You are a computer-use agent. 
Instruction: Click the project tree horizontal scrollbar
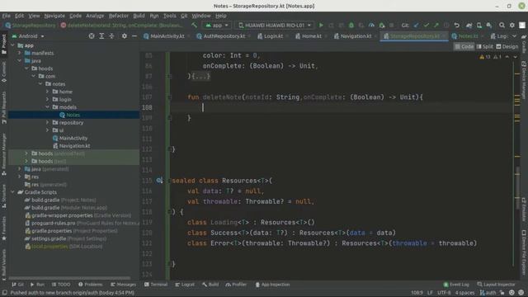69,278
